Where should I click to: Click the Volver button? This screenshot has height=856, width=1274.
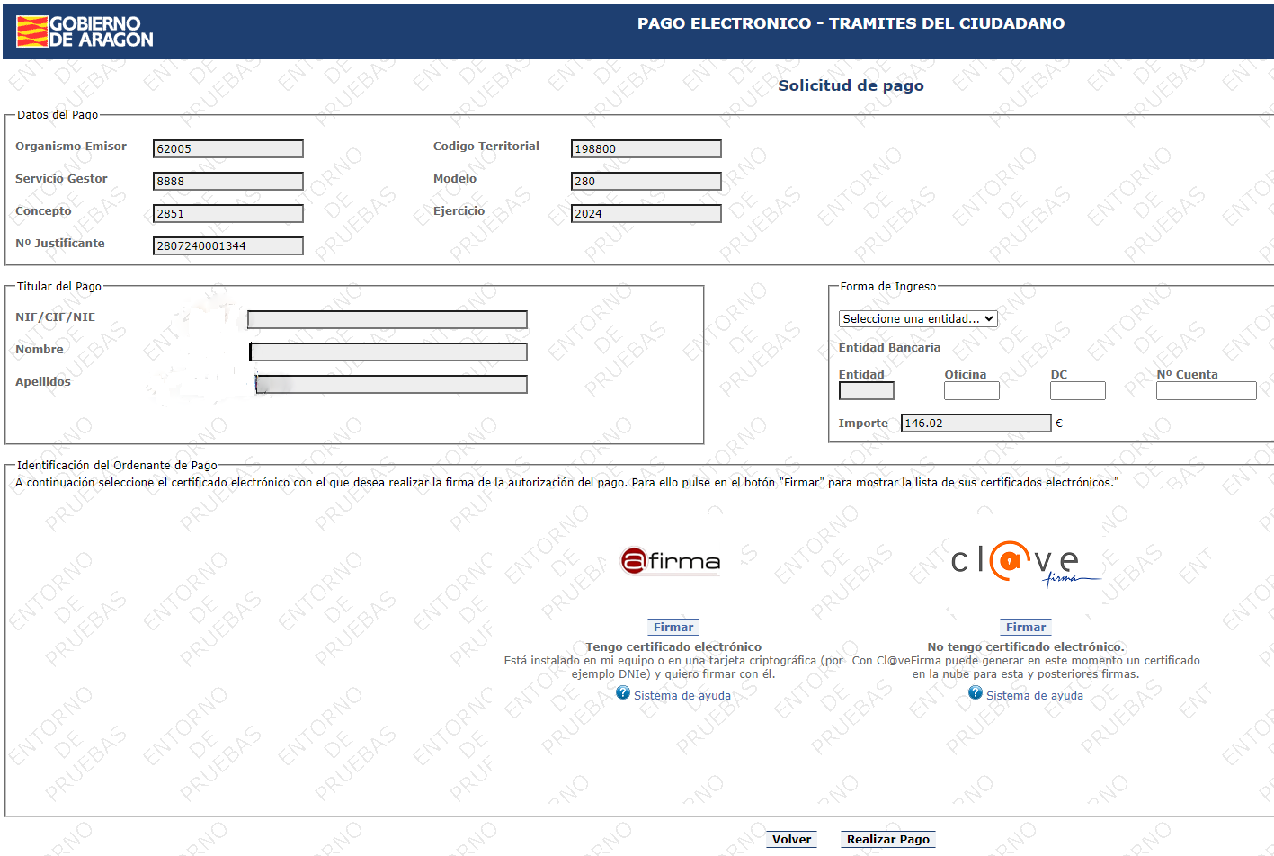click(791, 839)
